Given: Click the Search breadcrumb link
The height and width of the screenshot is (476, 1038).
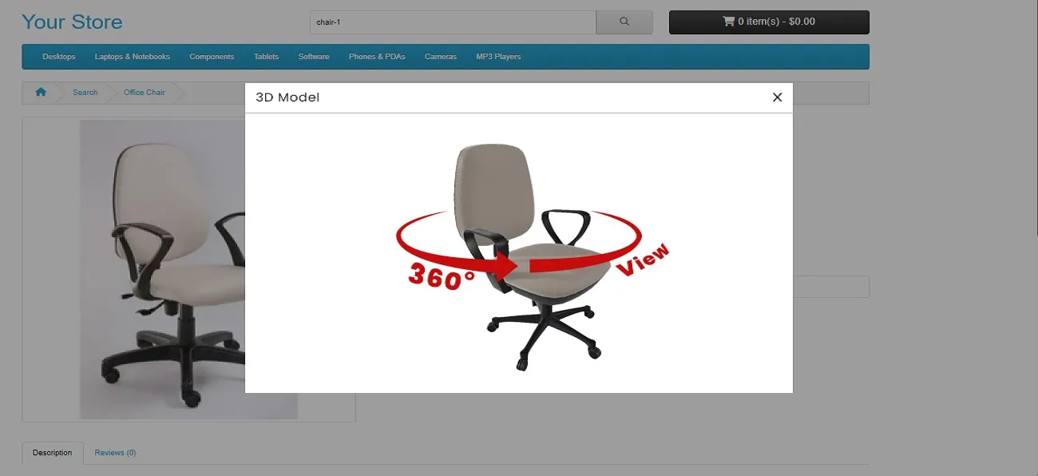Looking at the screenshot, I should 85,93.
